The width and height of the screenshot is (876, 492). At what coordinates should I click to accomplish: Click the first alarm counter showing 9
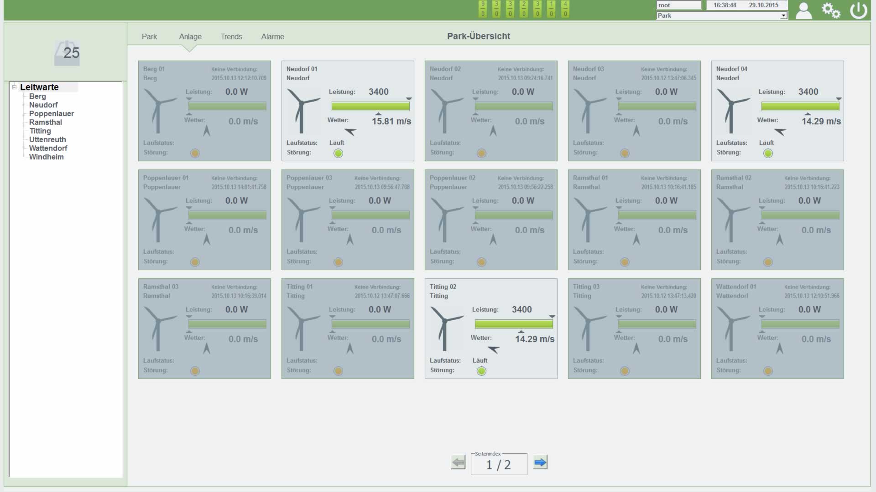[483, 9]
